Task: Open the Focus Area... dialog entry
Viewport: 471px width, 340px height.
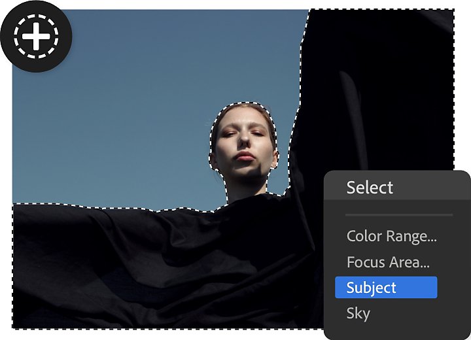Action: coord(388,262)
